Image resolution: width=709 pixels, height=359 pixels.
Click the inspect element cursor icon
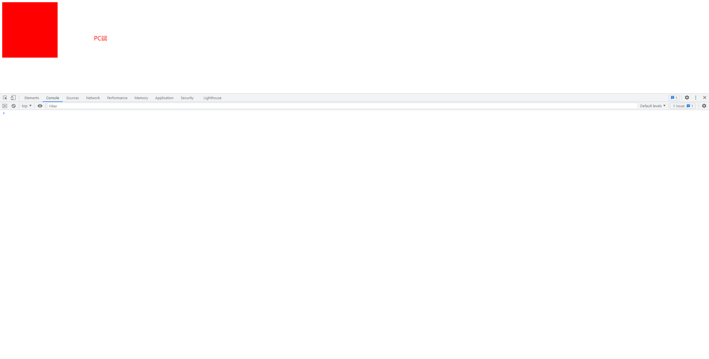(5, 98)
